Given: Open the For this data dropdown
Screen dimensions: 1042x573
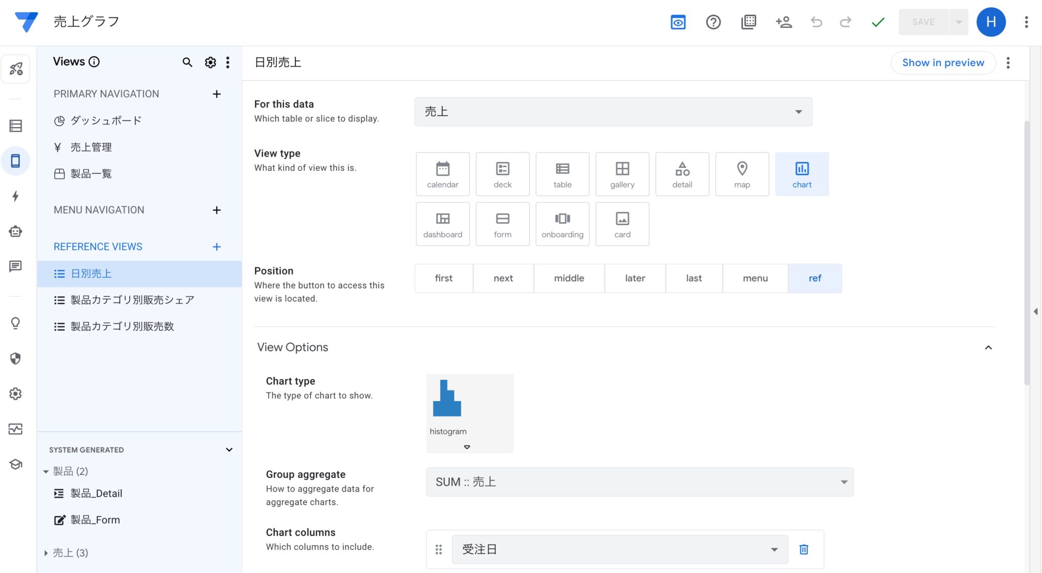Looking at the screenshot, I should (613, 111).
